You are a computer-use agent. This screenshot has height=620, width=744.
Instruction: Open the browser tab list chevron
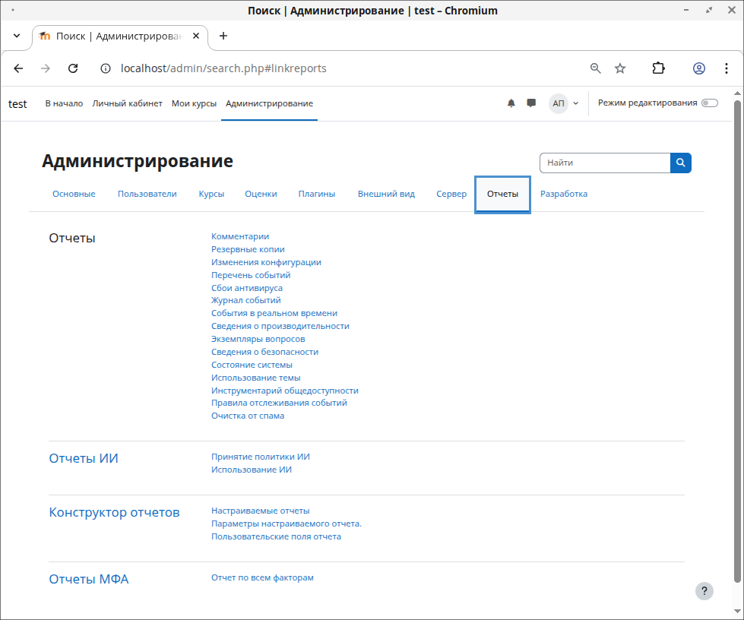[x=17, y=36]
